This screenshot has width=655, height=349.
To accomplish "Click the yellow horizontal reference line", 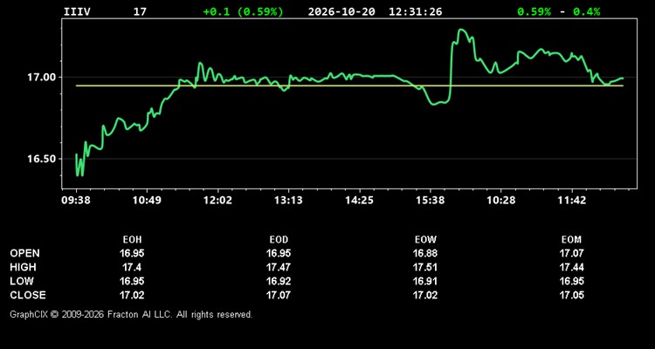I will coord(349,86).
